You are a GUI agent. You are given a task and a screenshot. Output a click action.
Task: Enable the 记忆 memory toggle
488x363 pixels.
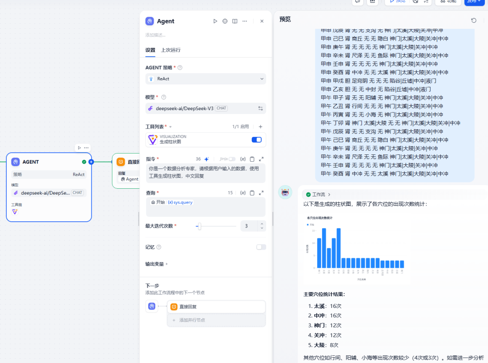[x=261, y=247]
